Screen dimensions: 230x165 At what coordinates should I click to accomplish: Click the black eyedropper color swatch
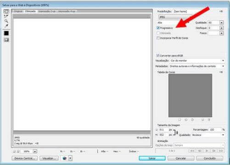tap(6, 33)
